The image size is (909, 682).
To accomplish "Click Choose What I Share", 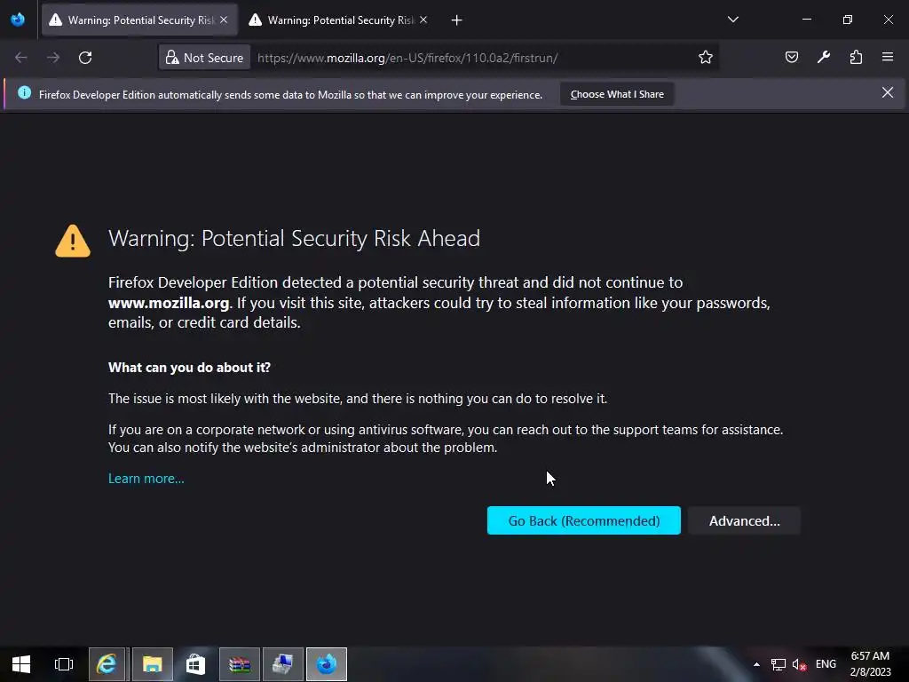I will click(x=617, y=94).
